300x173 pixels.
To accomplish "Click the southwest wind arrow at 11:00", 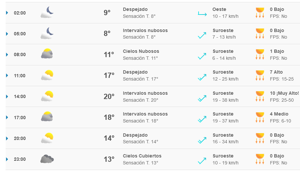I will click(202, 77).
